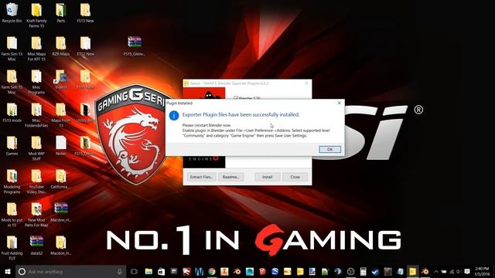Open the volume control in system tray
The width and height of the screenshot is (495, 278).
coord(459,272)
